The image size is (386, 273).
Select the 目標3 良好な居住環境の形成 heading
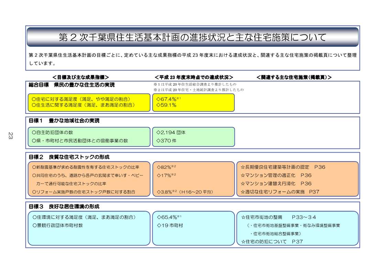click(64, 207)
